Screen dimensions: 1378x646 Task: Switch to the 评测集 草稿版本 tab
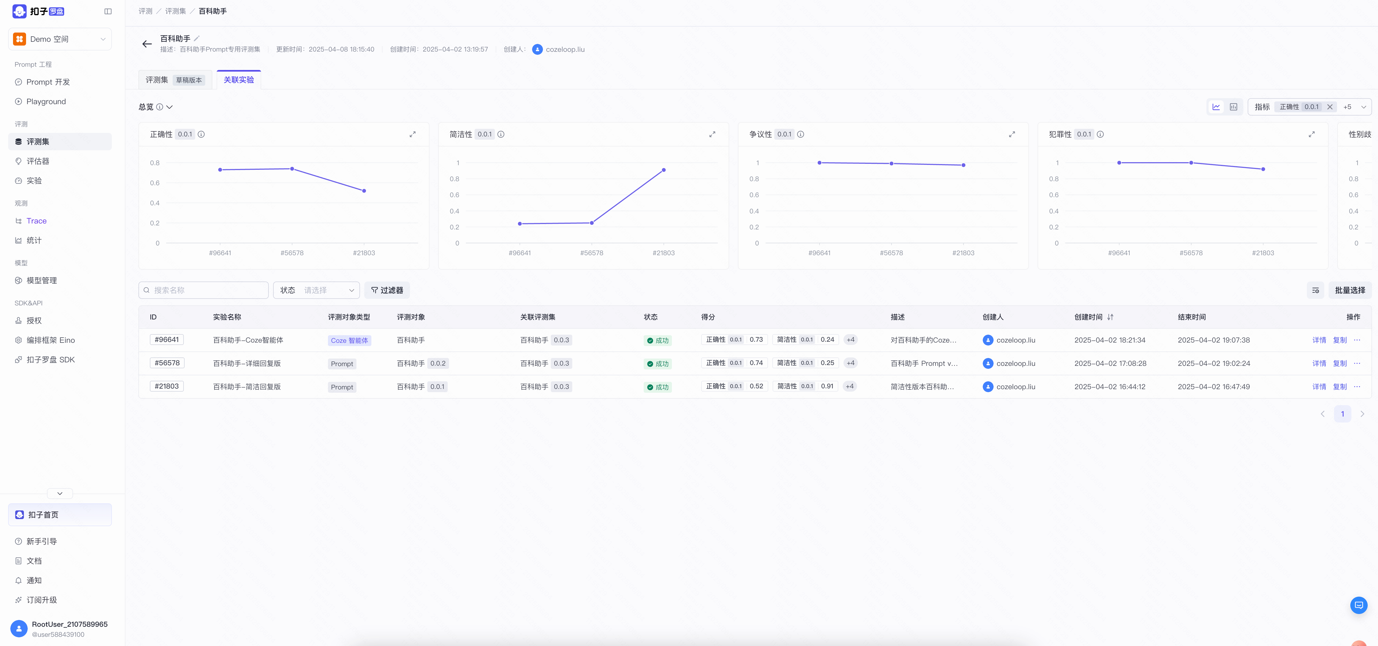(175, 80)
